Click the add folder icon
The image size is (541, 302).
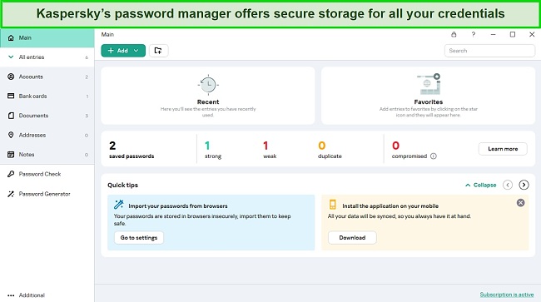point(158,51)
